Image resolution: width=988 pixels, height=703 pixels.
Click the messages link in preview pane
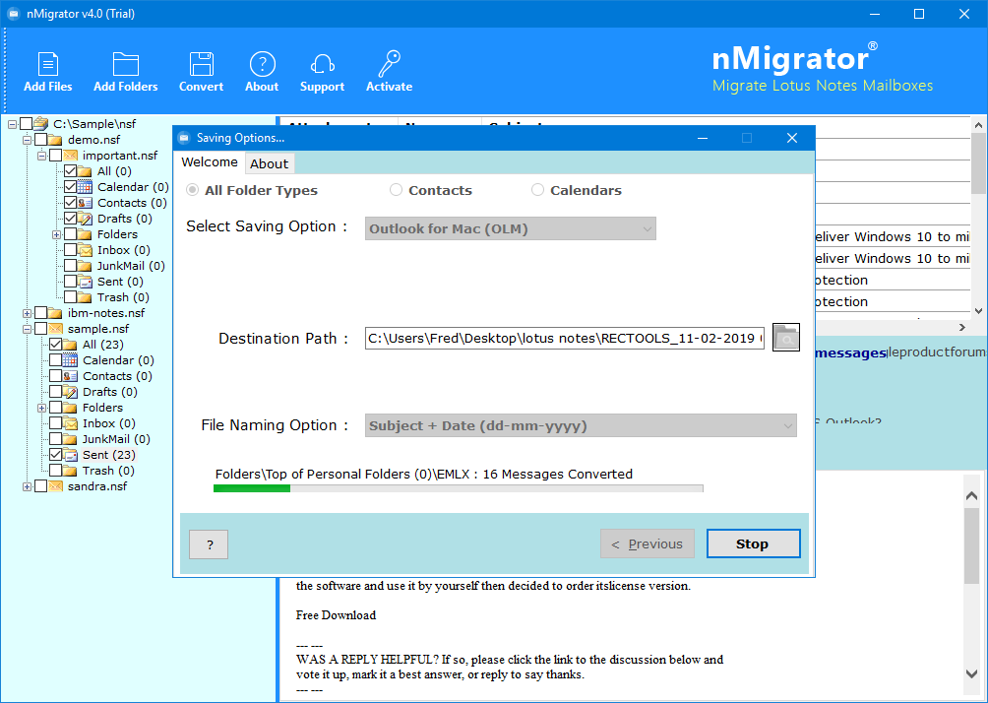point(850,353)
